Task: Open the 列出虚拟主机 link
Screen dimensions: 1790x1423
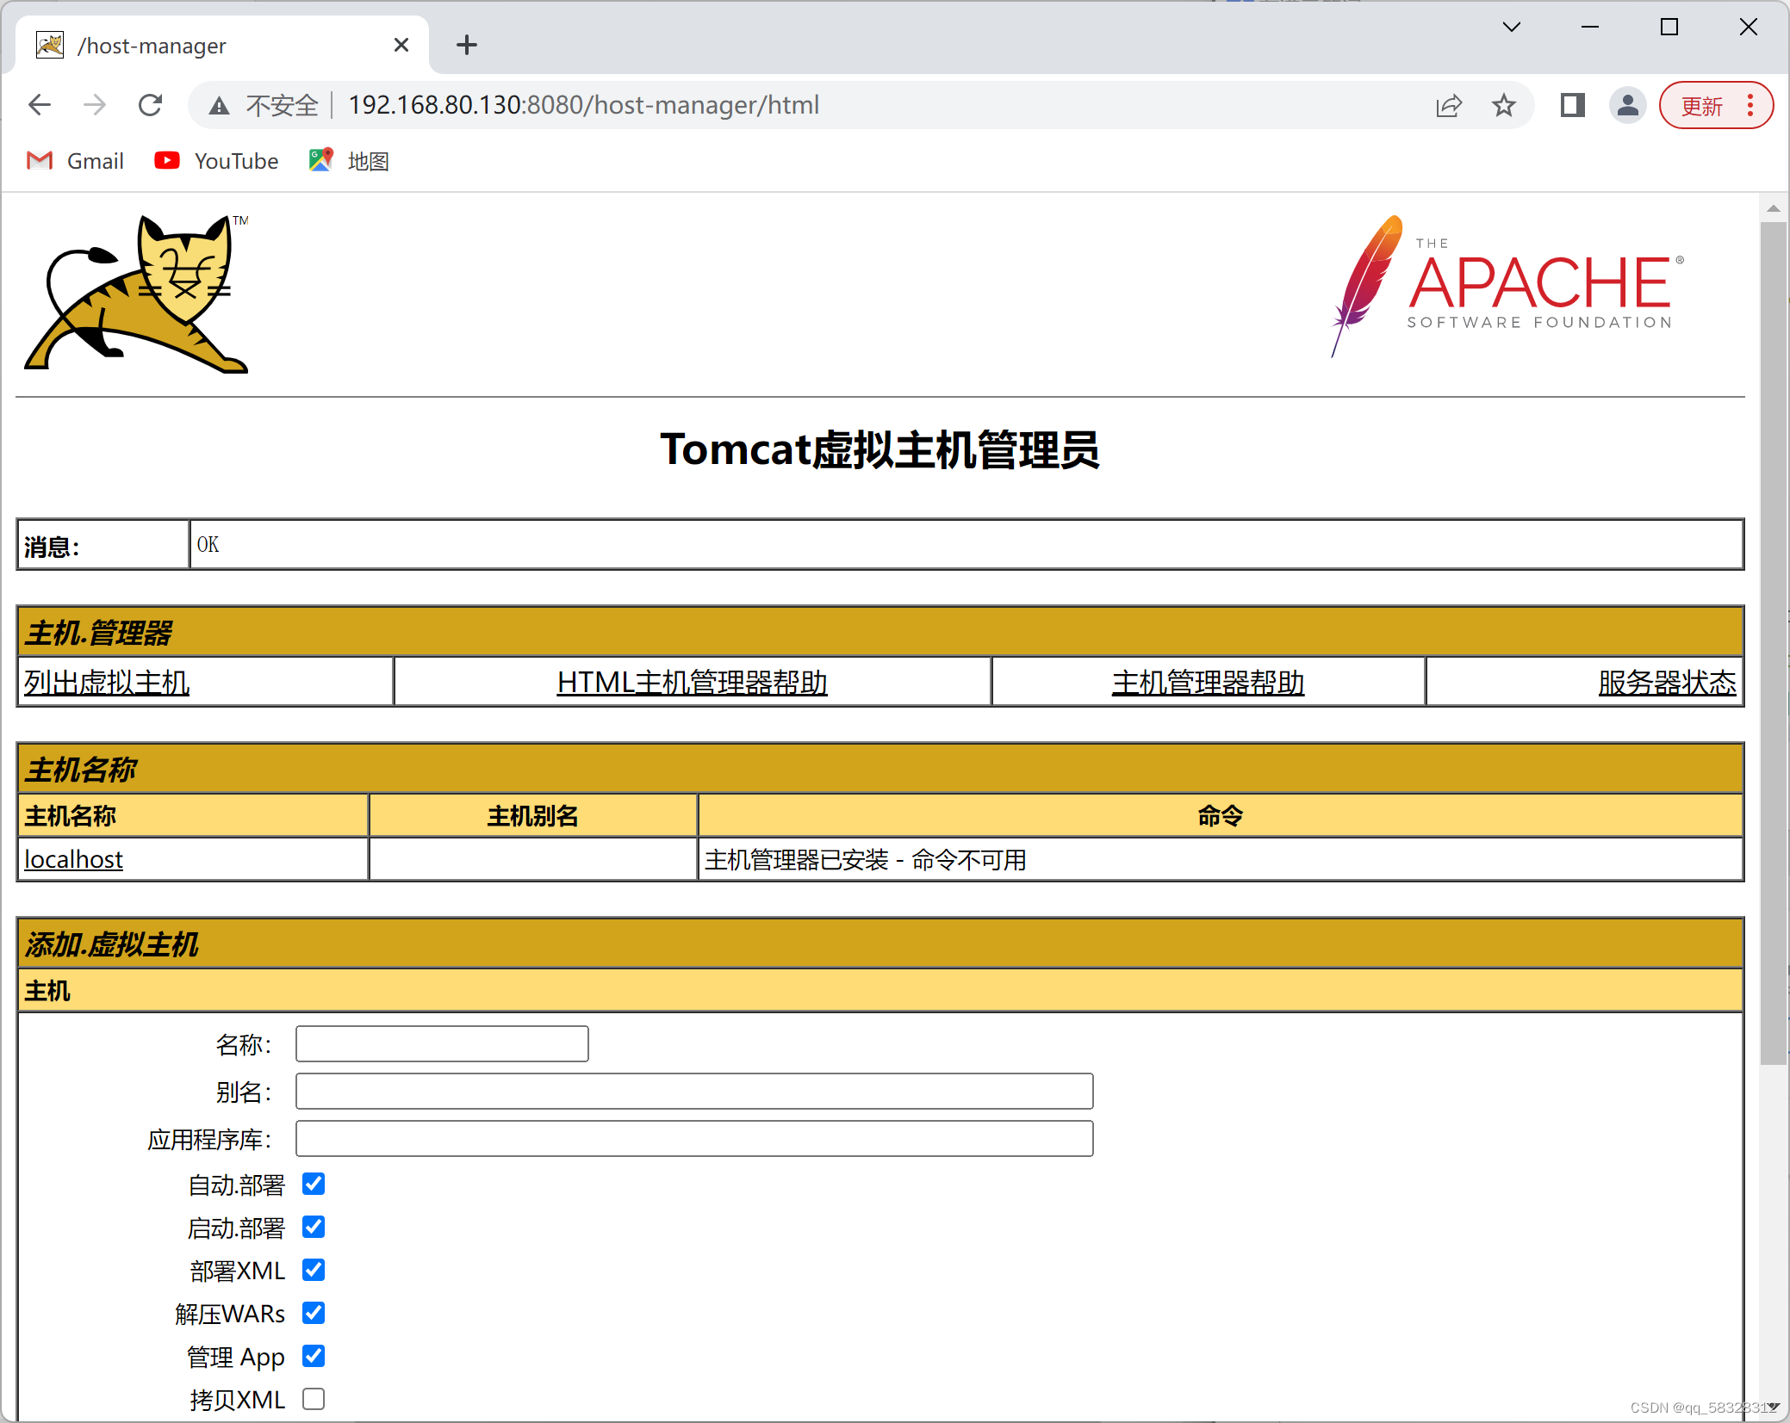Action: 107,682
